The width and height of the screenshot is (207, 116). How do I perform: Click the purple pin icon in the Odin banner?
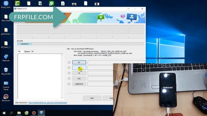pyautogui.click(x=123, y=16)
